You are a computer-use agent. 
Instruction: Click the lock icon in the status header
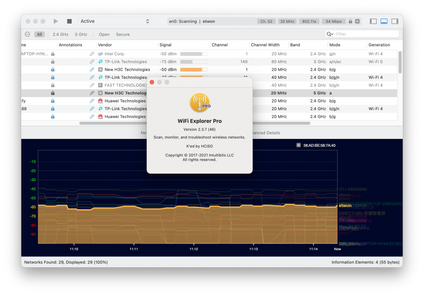350,22
